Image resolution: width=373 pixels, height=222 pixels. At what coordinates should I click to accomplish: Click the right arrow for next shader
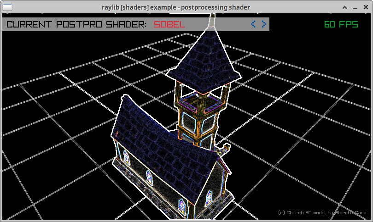(264, 24)
